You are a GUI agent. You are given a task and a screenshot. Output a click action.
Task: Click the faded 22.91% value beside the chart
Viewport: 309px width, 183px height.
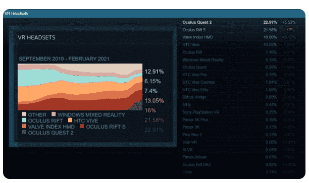[x=154, y=130]
